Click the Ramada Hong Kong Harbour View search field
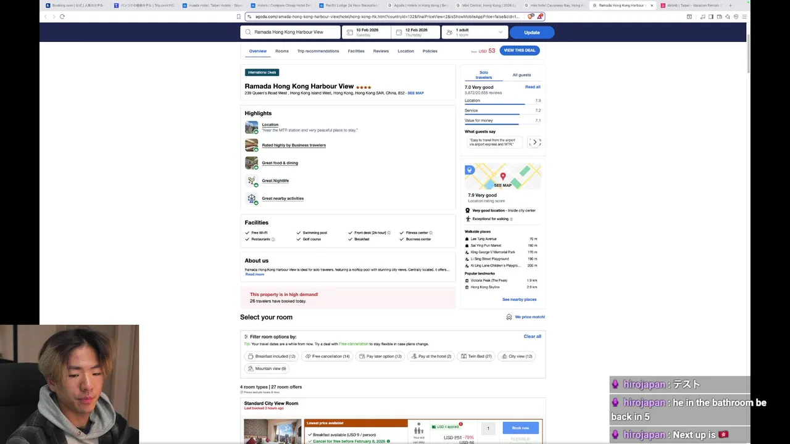This screenshot has width=790, height=444. click(290, 32)
